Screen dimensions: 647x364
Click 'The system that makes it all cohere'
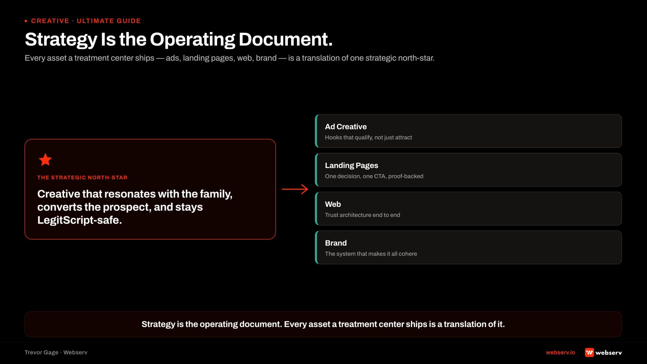click(371, 254)
